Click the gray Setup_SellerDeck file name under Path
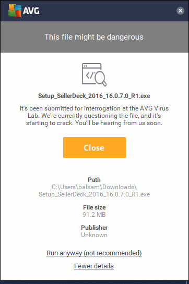The image size is (189, 284). tap(94, 194)
